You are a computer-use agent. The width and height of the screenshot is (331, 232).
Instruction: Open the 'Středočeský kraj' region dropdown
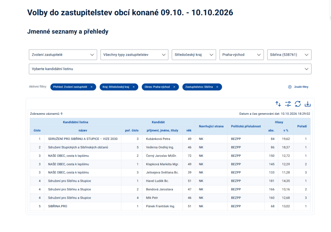[194, 55]
